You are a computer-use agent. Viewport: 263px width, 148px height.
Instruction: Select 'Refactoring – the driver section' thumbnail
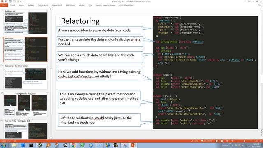25,77
